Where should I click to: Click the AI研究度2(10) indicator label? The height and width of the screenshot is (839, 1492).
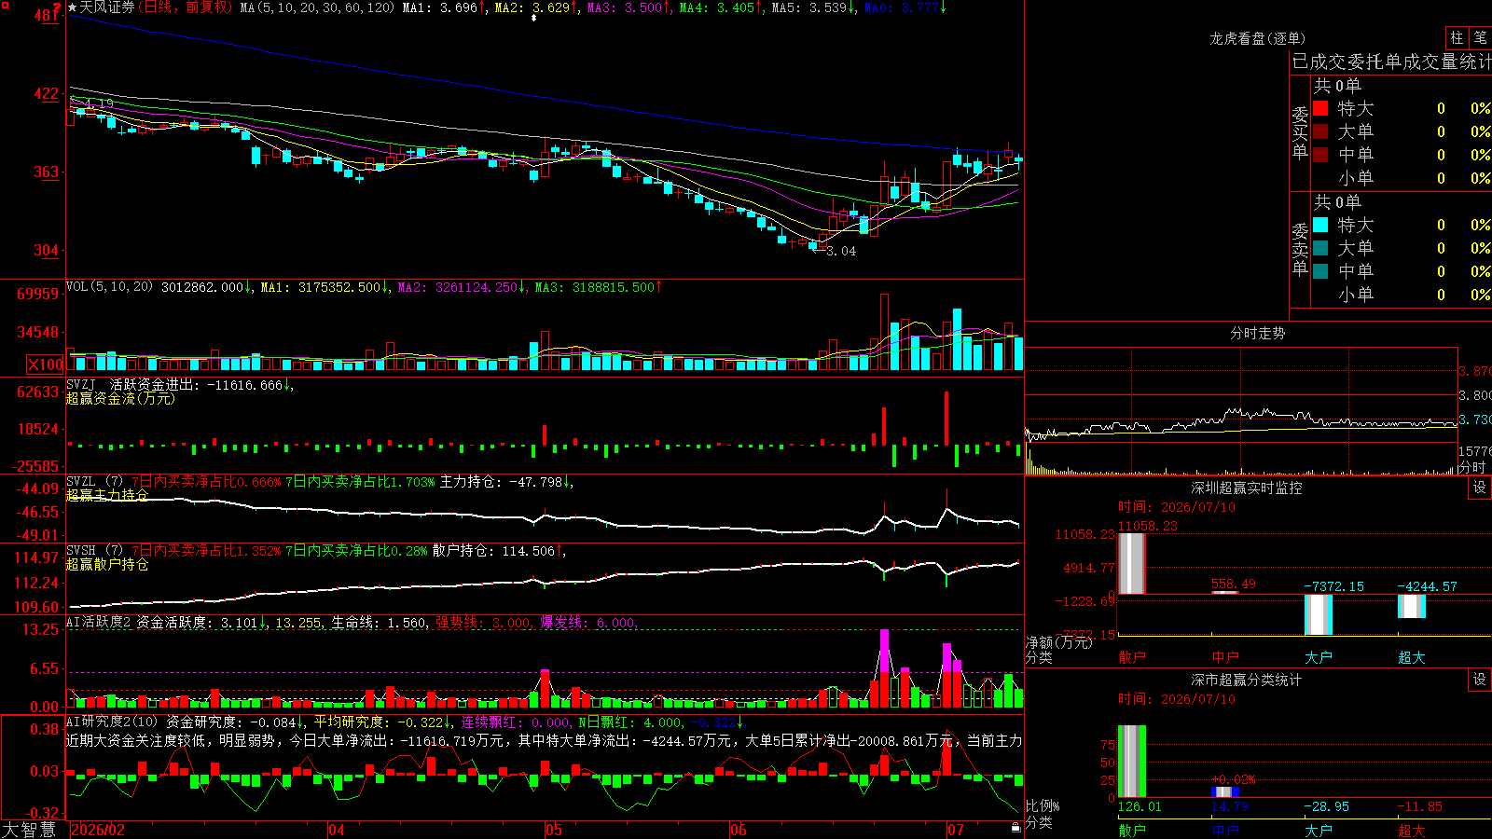[x=113, y=722]
